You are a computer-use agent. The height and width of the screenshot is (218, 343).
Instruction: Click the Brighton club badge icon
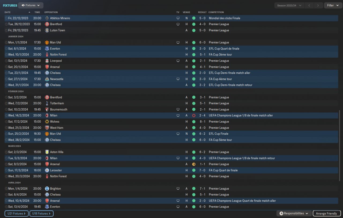(x=47, y=189)
